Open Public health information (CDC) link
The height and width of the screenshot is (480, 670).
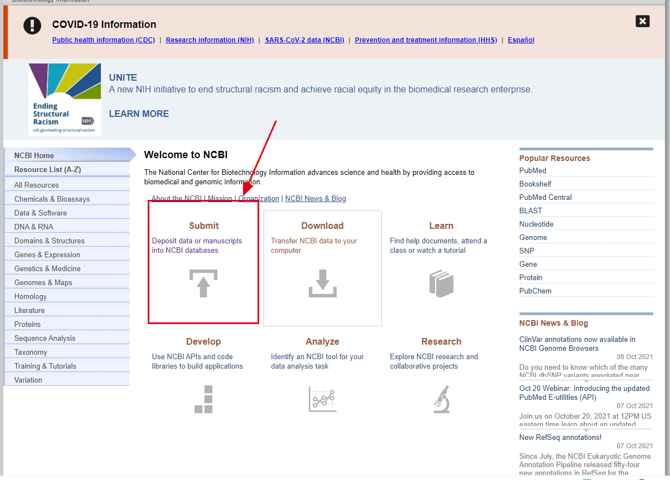click(104, 40)
